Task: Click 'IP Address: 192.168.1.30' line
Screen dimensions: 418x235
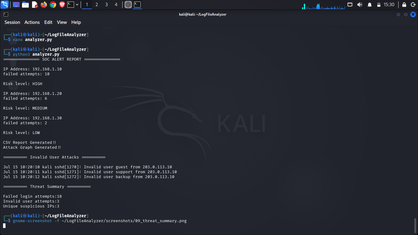Action: point(32,118)
